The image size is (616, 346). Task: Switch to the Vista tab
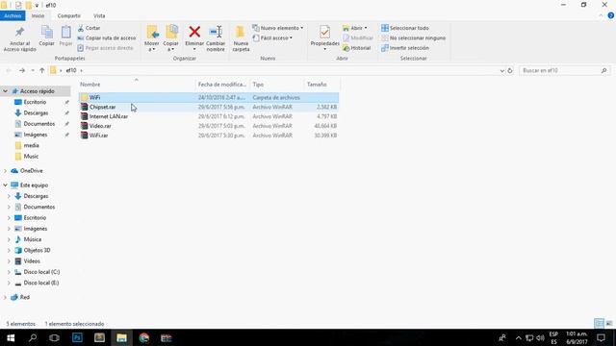click(x=99, y=15)
